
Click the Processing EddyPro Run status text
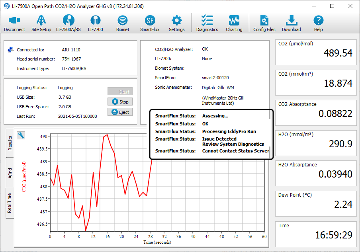click(229, 131)
